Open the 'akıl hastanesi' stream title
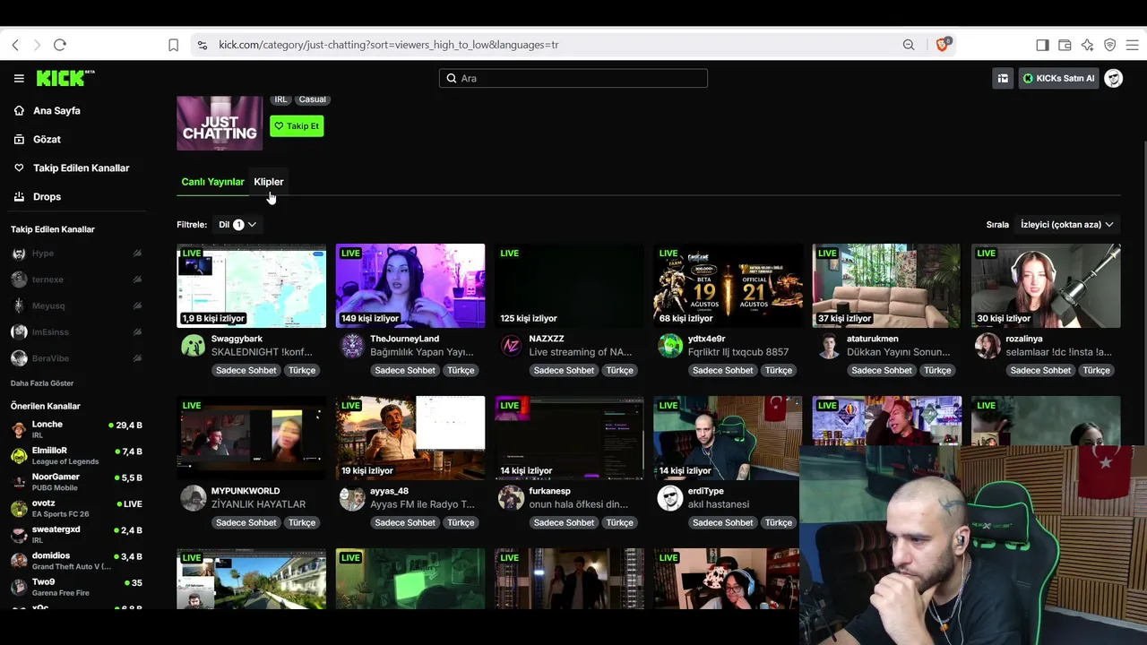Screen dimensions: 1147x645 click(719, 504)
